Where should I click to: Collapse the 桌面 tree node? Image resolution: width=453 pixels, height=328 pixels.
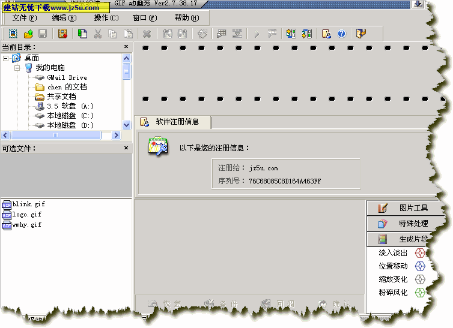point(6,58)
